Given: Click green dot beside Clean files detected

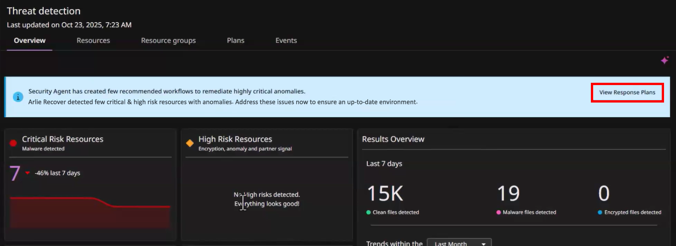Looking at the screenshot, I should tap(369, 212).
